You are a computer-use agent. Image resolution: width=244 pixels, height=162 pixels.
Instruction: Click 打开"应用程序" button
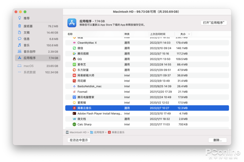[214, 23]
